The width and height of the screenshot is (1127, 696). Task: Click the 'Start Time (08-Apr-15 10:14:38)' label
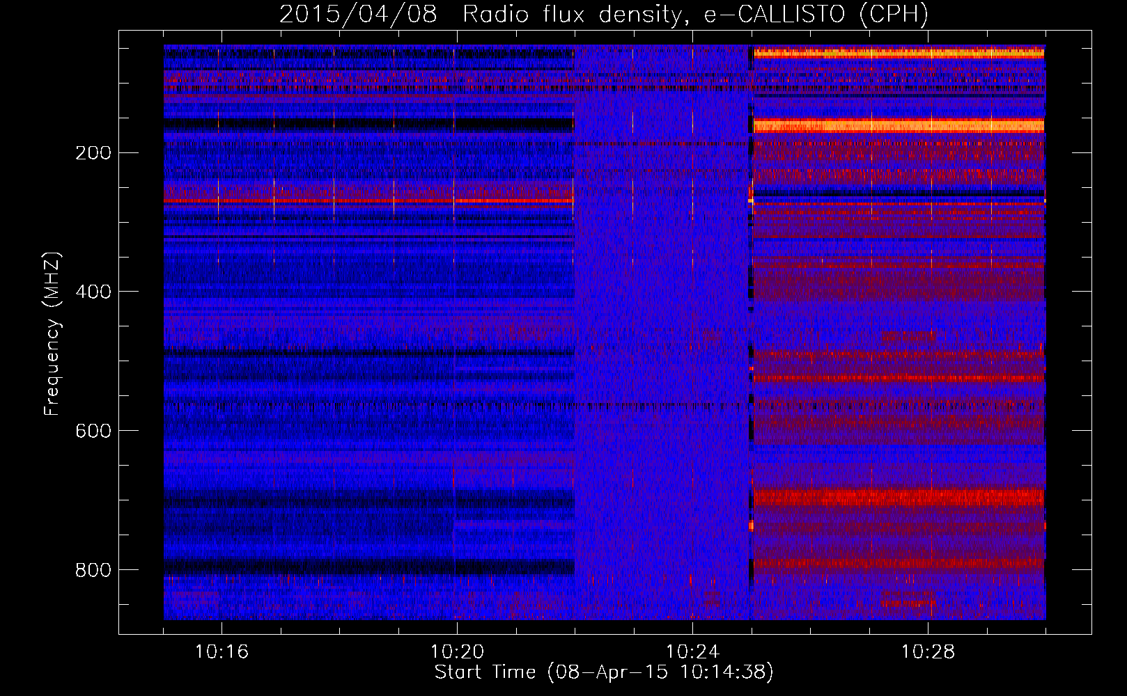click(x=604, y=672)
